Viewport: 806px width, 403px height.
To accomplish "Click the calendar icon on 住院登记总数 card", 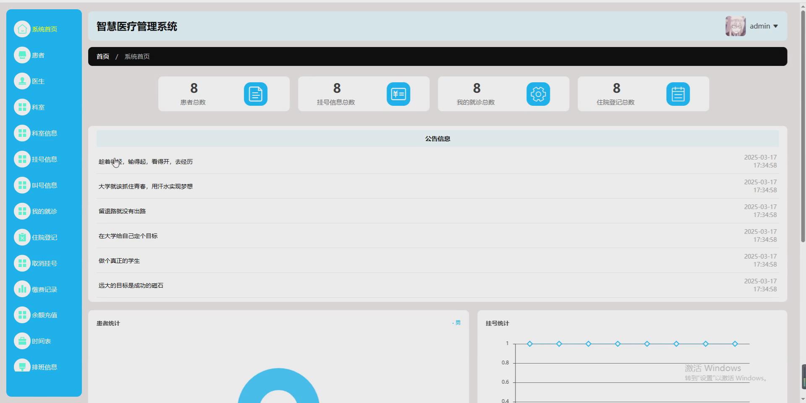I will pyautogui.click(x=678, y=94).
